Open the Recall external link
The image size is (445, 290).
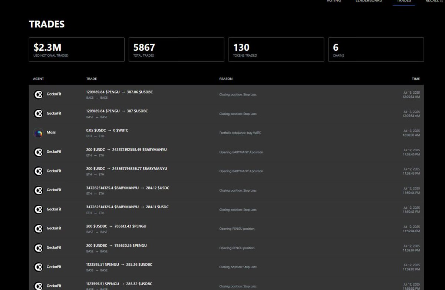click(434, 1)
